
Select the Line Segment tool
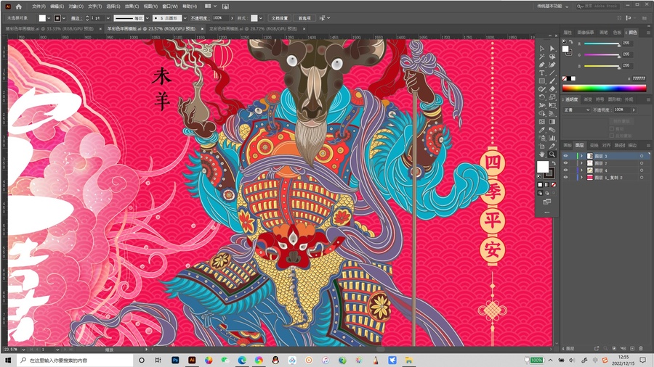click(x=552, y=73)
